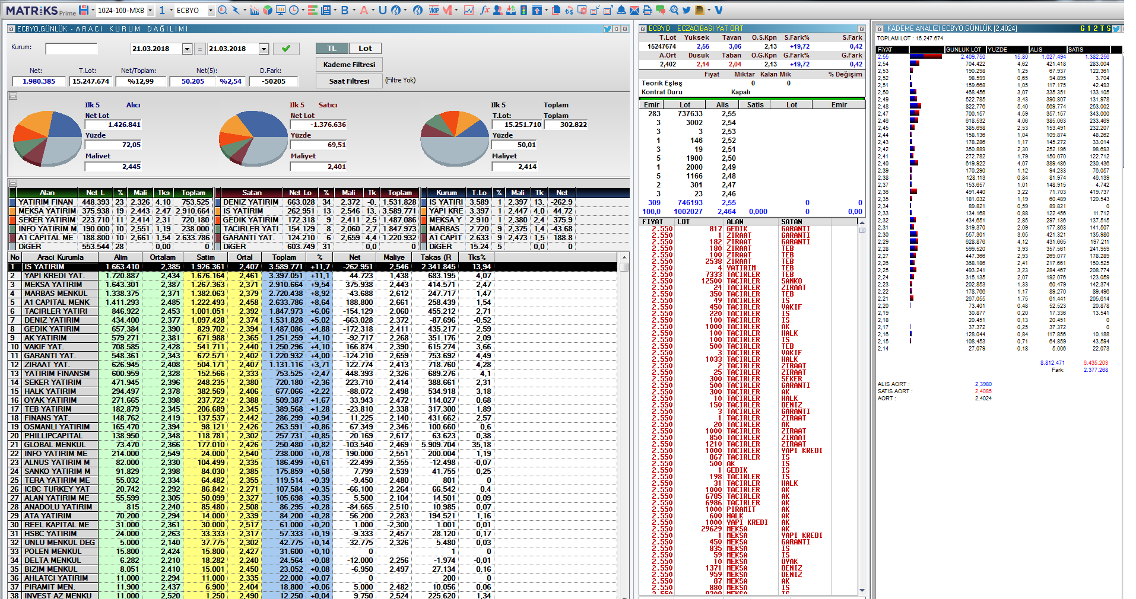Select the TL display toggle
This screenshot has height=599, width=1136.
coord(331,49)
